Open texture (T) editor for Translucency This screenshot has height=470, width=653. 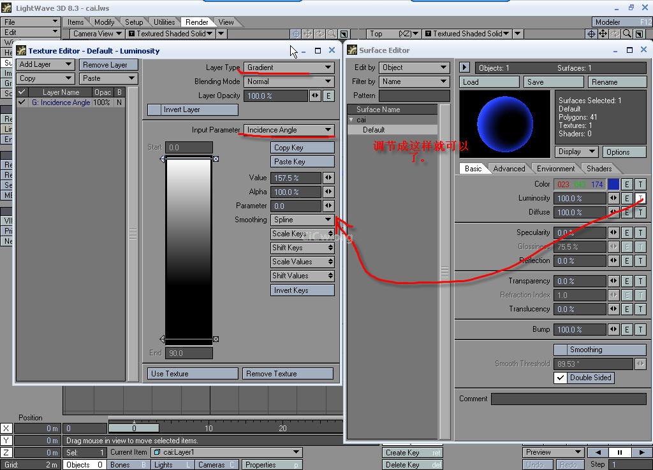coord(640,309)
